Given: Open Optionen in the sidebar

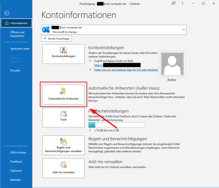Looking at the screenshot, I should 16,170.
